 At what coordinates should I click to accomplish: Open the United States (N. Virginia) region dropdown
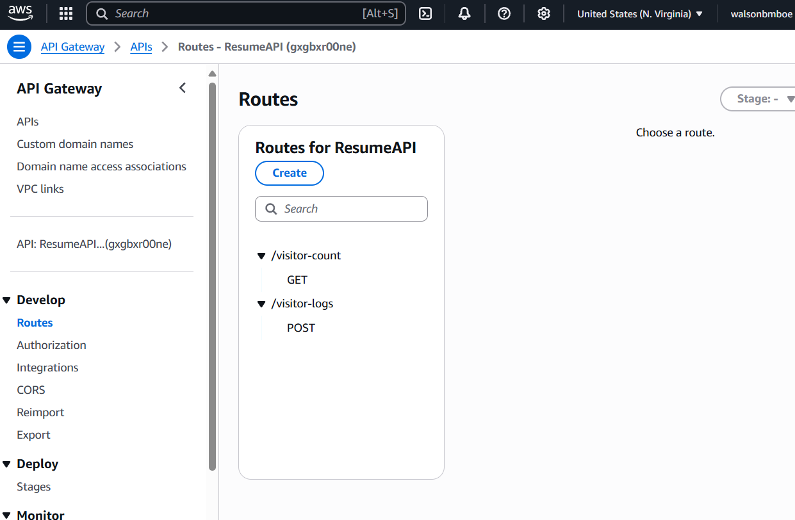tap(640, 13)
